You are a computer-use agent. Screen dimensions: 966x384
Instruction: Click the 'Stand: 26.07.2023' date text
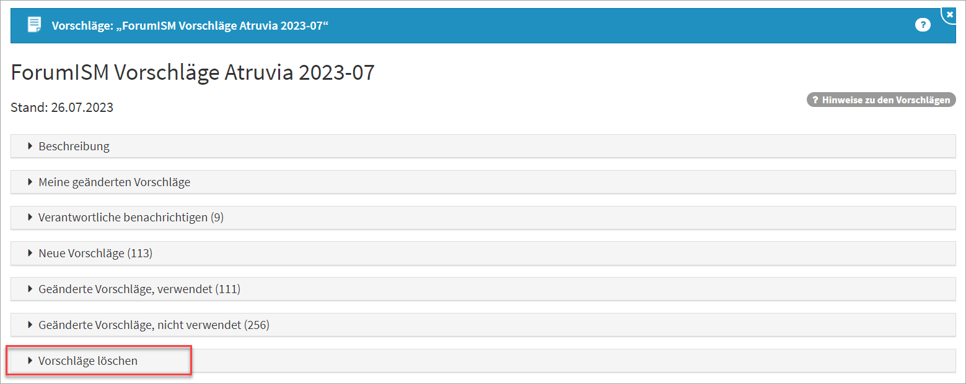(x=62, y=108)
